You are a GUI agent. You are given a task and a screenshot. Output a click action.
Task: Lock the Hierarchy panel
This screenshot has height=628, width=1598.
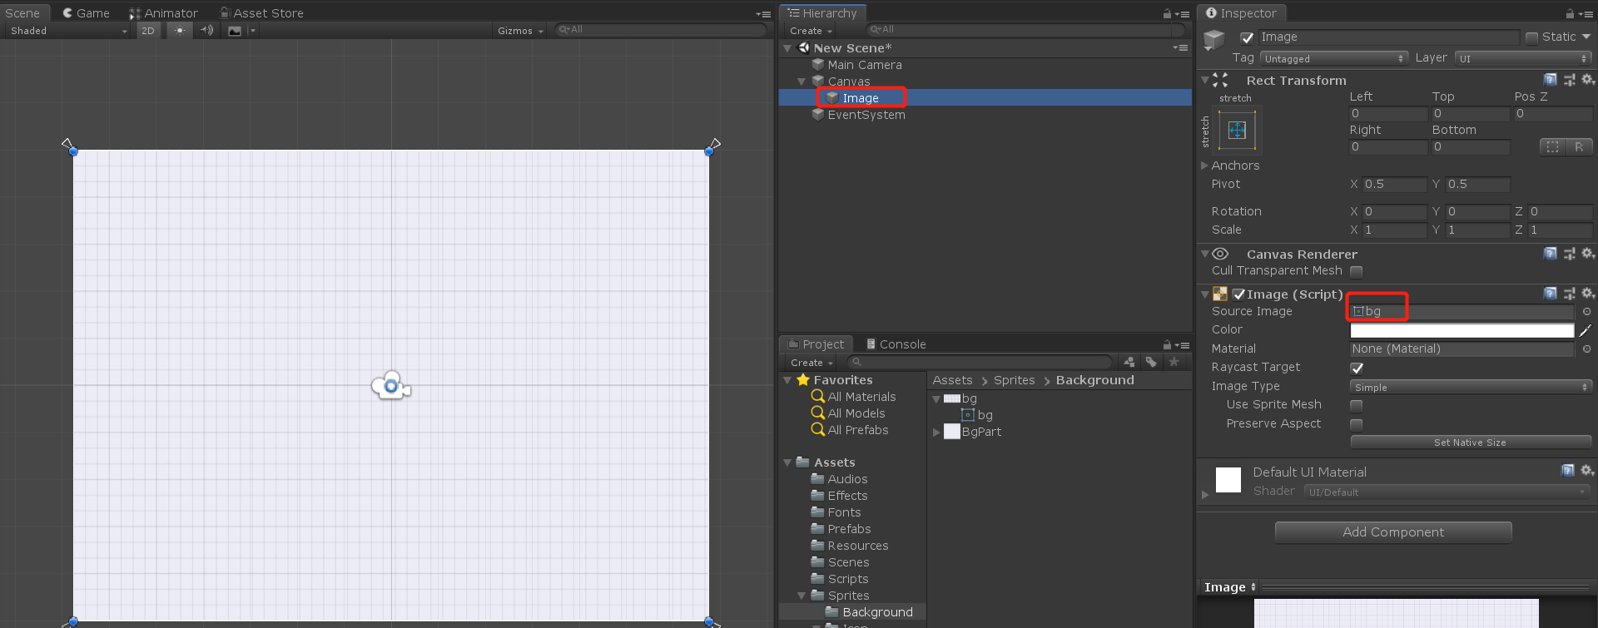click(1167, 13)
